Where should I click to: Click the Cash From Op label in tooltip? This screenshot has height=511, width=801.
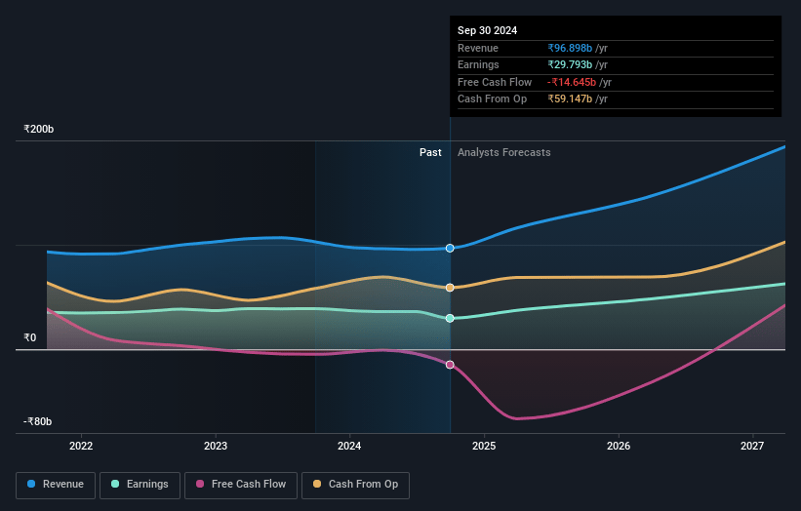(492, 99)
